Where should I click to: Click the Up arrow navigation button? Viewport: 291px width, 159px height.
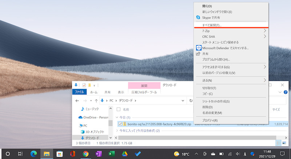click(x=96, y=101)
